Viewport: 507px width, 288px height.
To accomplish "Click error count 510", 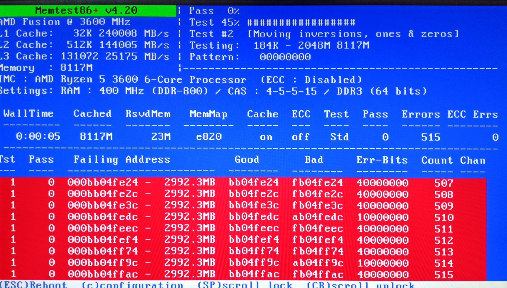I will coord(444,217).
